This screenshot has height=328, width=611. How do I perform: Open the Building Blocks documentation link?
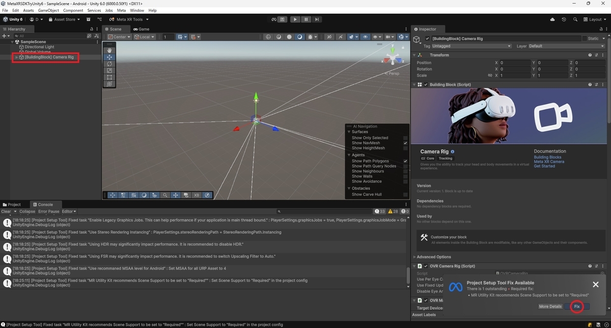547,157
